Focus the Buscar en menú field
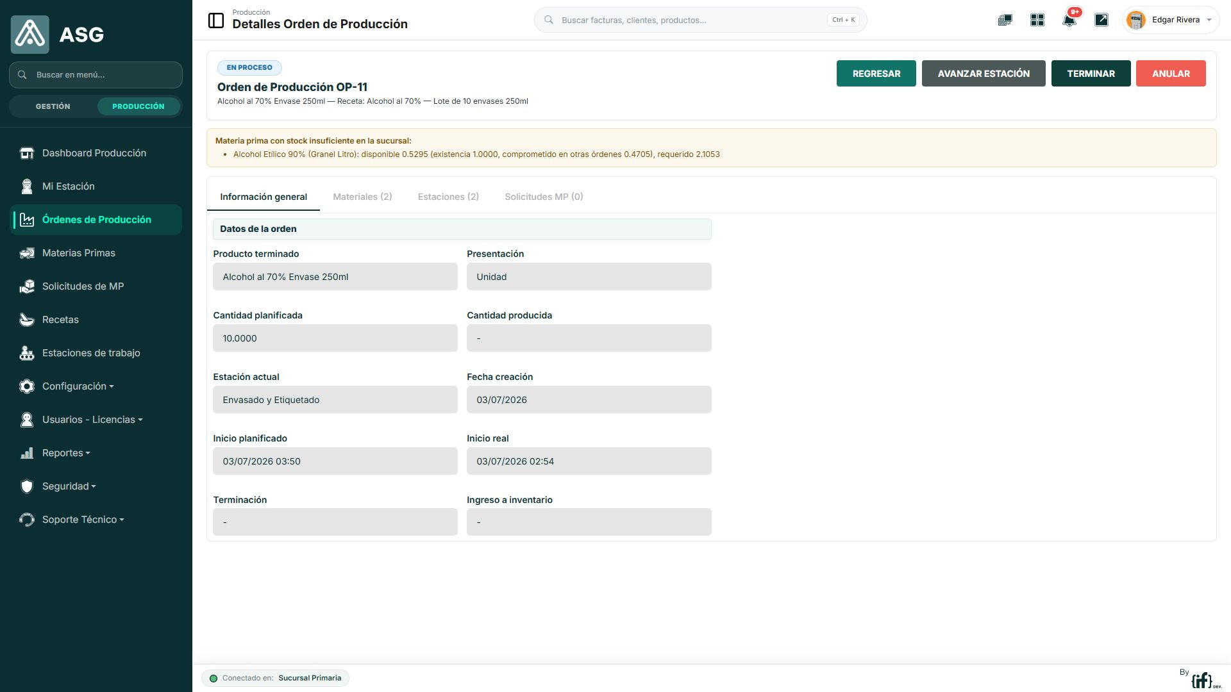This screenshot has height=692, width=1231. coord(96,75)
